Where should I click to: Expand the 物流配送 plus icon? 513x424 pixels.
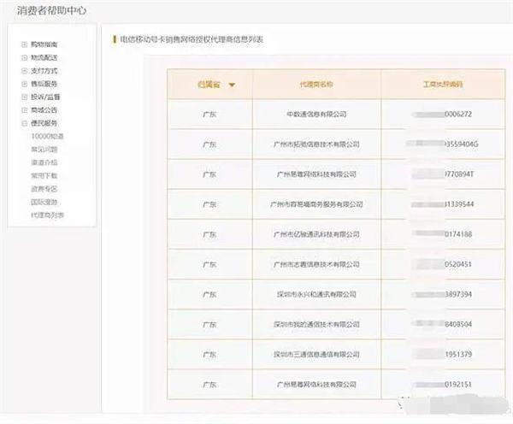tap(24, 57)
